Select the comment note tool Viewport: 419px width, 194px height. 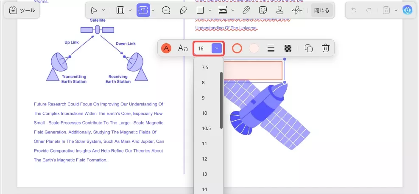point(166,11)
